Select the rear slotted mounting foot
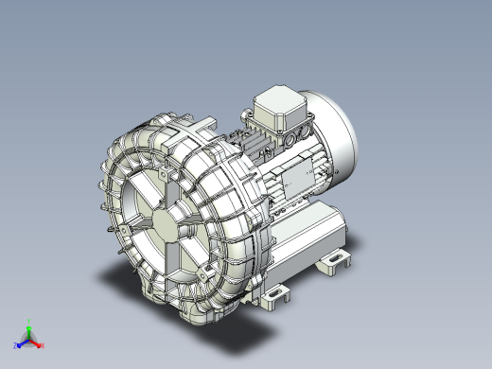The width and height of the screenshot is (492, 369). pos(334,262)
